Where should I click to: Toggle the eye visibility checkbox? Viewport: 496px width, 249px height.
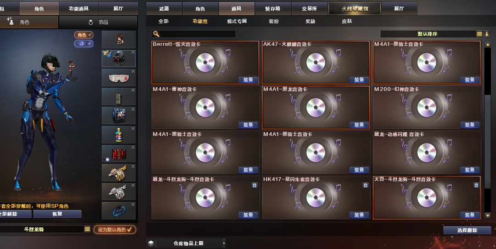pyautogui.click(x=84, y=43)
